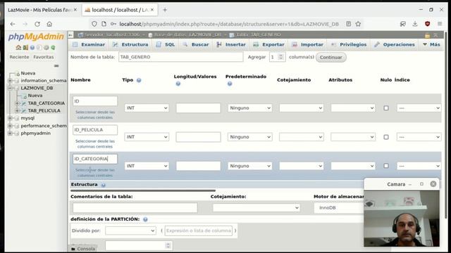Open Cotejamiento dropdown for ID_CATEGORIA row

302,166
